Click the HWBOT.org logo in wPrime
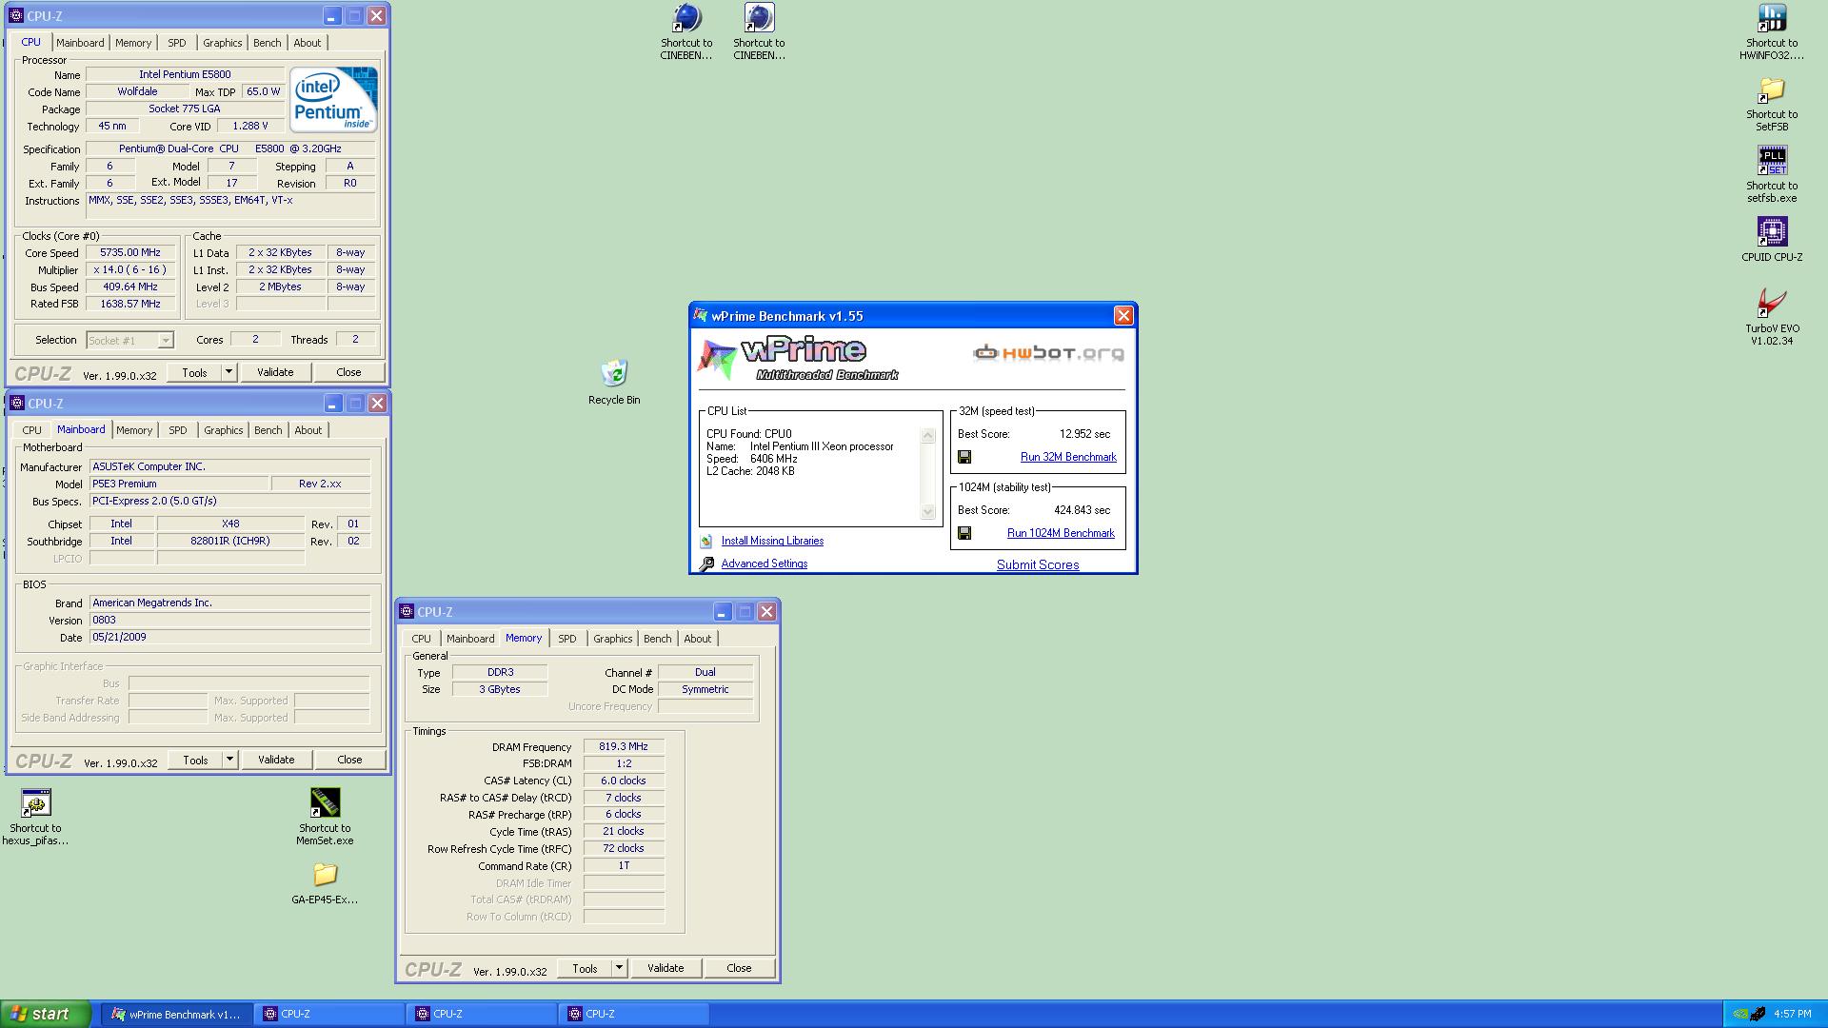Viewport: 1828px width, 1028px height. pos(1048,353)
